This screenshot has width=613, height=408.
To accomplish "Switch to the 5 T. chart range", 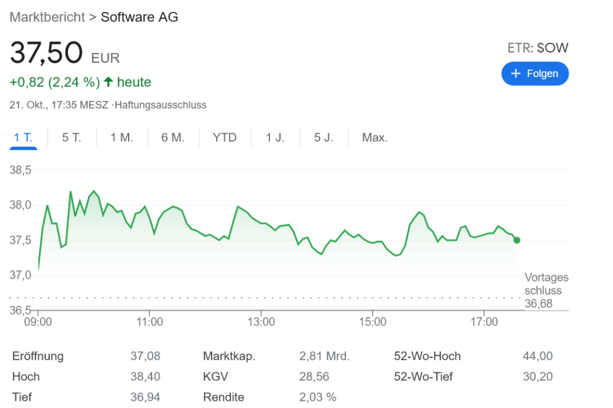I will 71,137.
